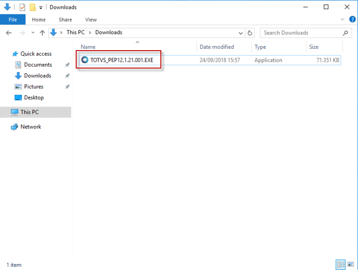Open Documents in the navigation pane

point(38,65)
